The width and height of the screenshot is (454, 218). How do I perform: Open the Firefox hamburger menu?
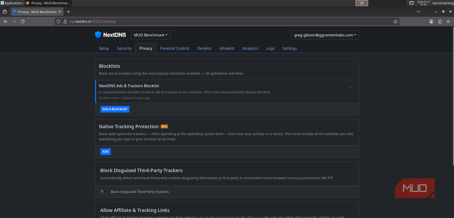coord(449,22)
